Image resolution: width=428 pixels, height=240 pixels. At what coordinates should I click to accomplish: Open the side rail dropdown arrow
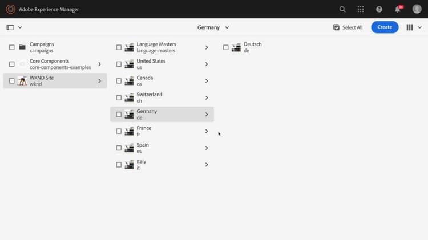click(20, 27)
